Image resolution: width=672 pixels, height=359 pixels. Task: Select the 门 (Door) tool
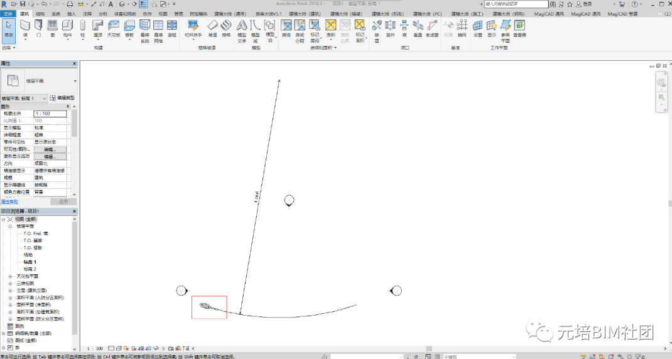click(x=38, y=29)
